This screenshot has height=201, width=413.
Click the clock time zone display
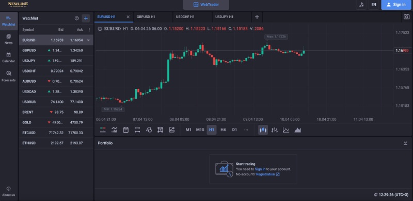(391, 195)
